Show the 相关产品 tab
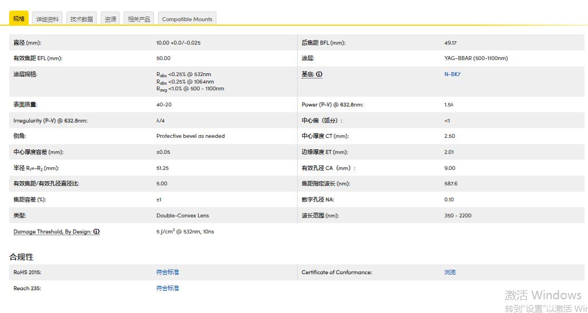Image resolution: width=588 pixels, height=313 pixels. coord(139,19)
